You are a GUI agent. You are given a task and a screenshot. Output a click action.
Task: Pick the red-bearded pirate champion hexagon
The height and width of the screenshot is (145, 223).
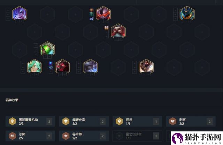coord(118,31)
